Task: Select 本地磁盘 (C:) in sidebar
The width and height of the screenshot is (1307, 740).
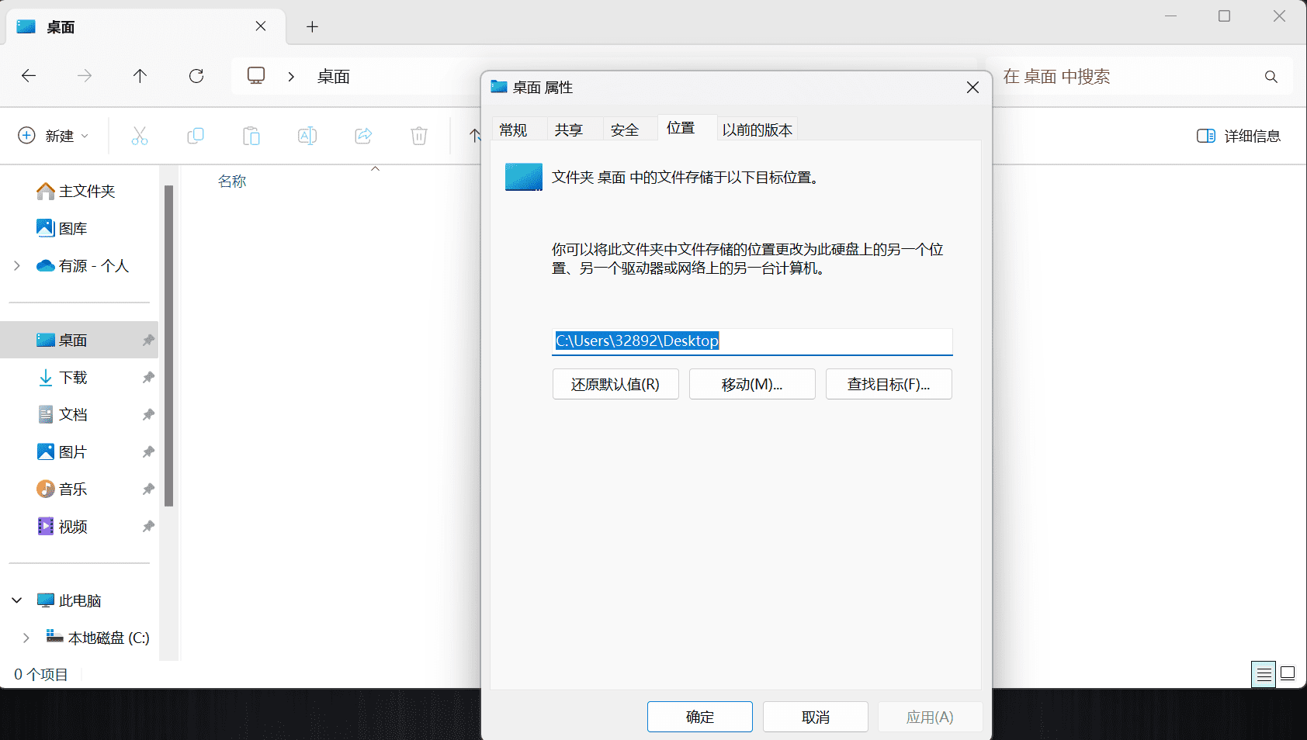Action: pyautogui.click(x=98, y=638)
